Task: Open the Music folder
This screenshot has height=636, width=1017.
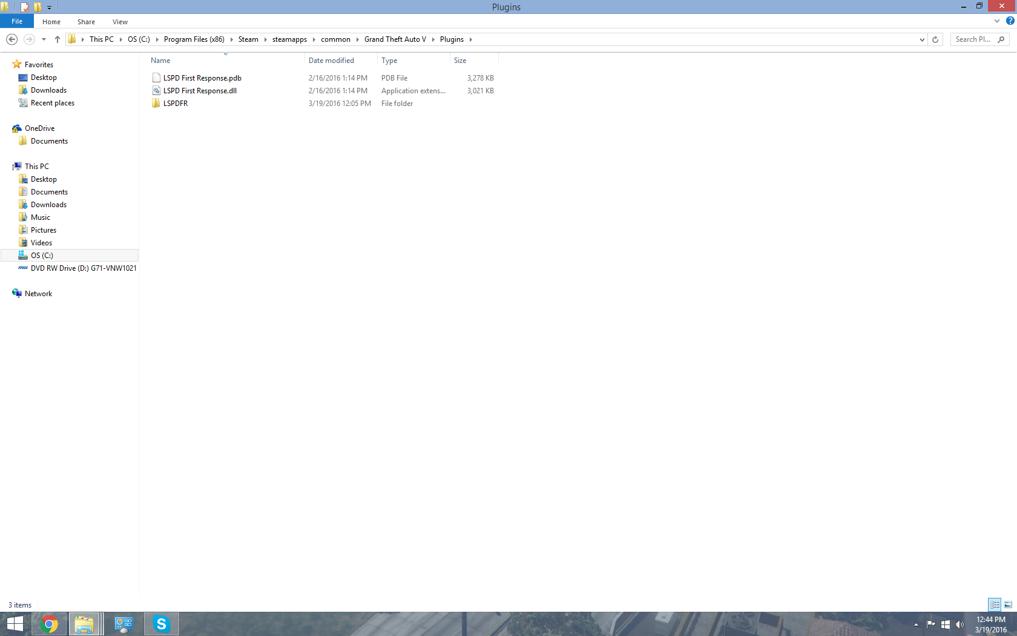Action: tap(40, 217)
